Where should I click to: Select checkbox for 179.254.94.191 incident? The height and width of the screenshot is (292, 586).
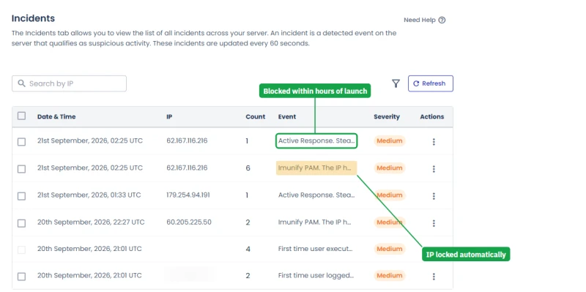[x=22, y=196]
